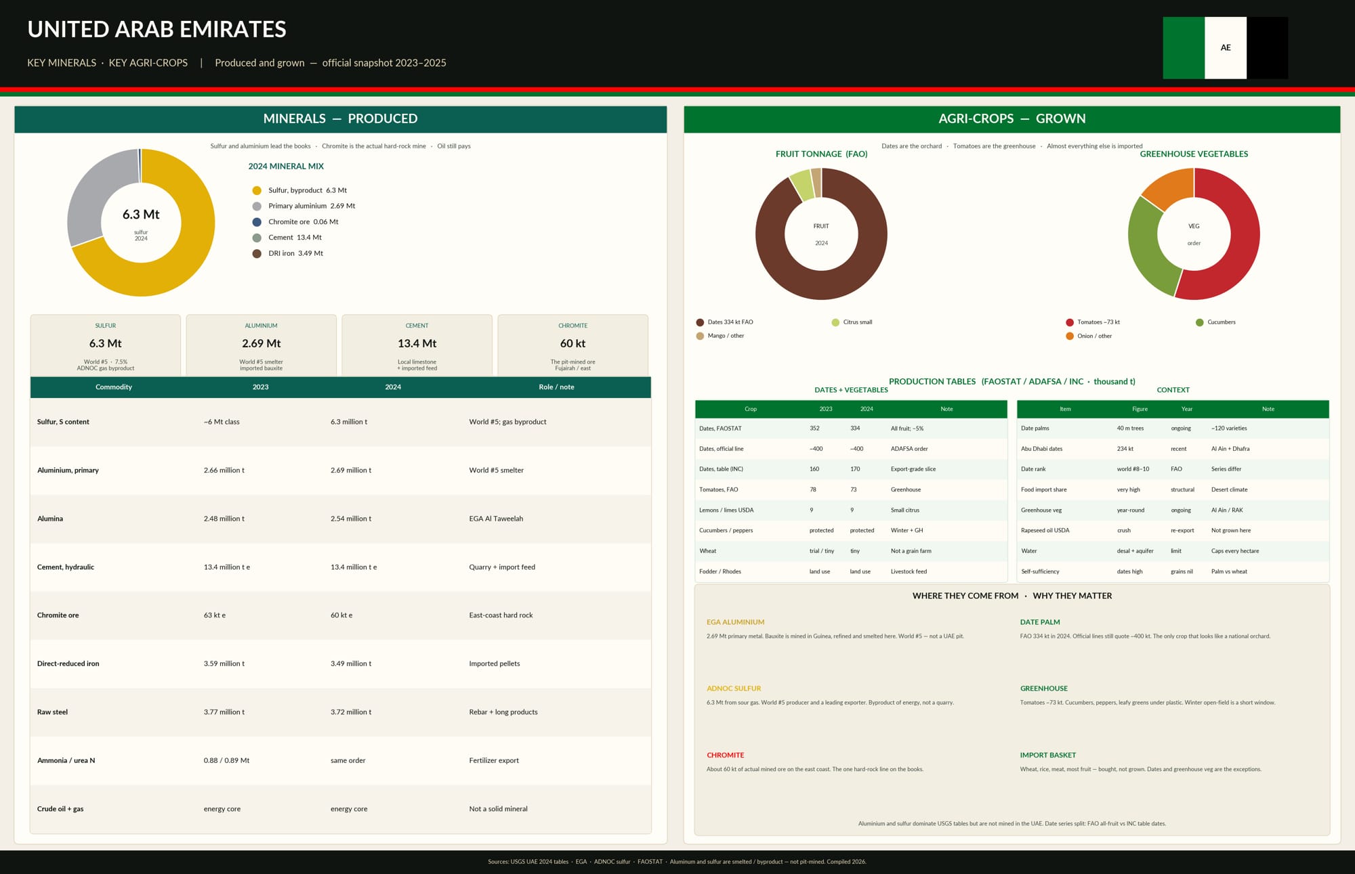Click the Commodity column header
Viewport: 1355px width, 874px height.
114,387
